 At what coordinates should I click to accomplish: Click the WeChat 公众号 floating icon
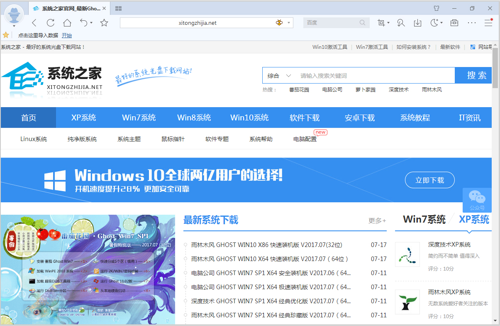(x=477, y=200)
